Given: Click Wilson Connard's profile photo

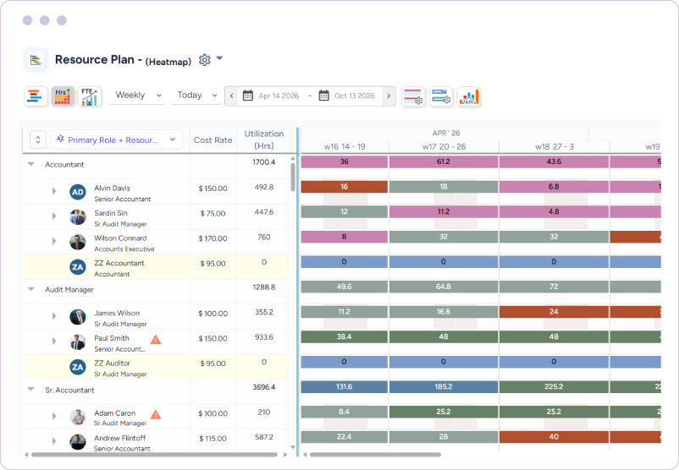Looking at the screenshot, I should [78, 242].
